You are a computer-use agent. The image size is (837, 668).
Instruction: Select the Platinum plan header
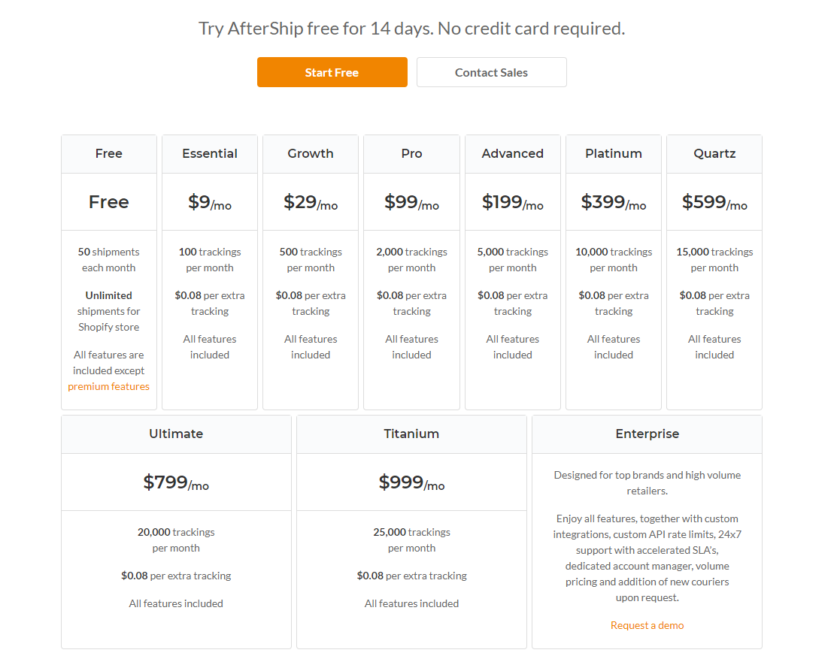pos(613,153)
